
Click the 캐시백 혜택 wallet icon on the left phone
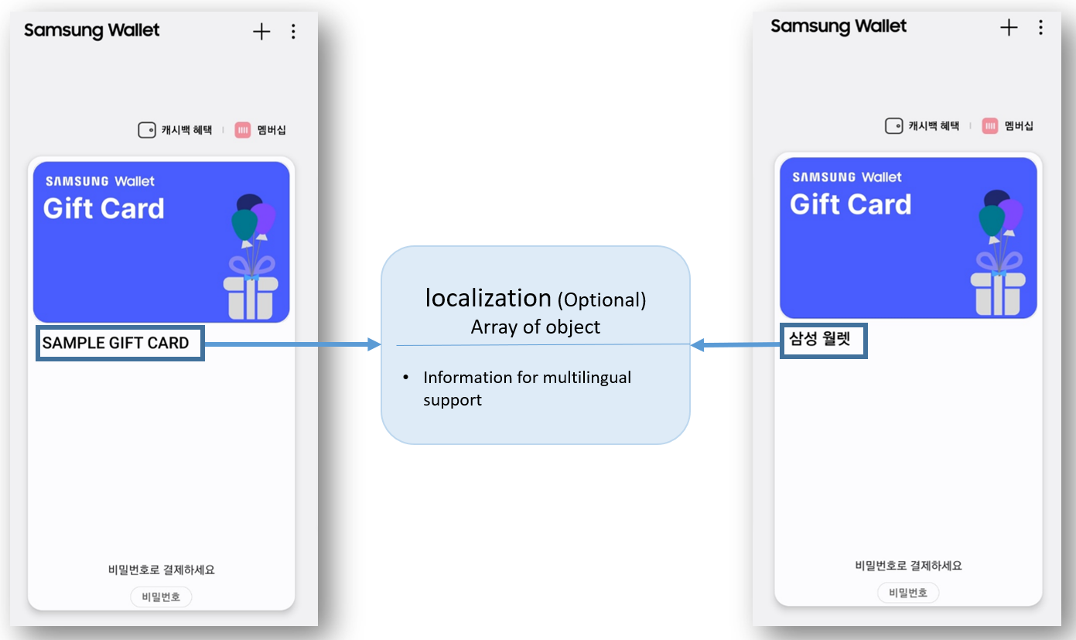(147, 130)
